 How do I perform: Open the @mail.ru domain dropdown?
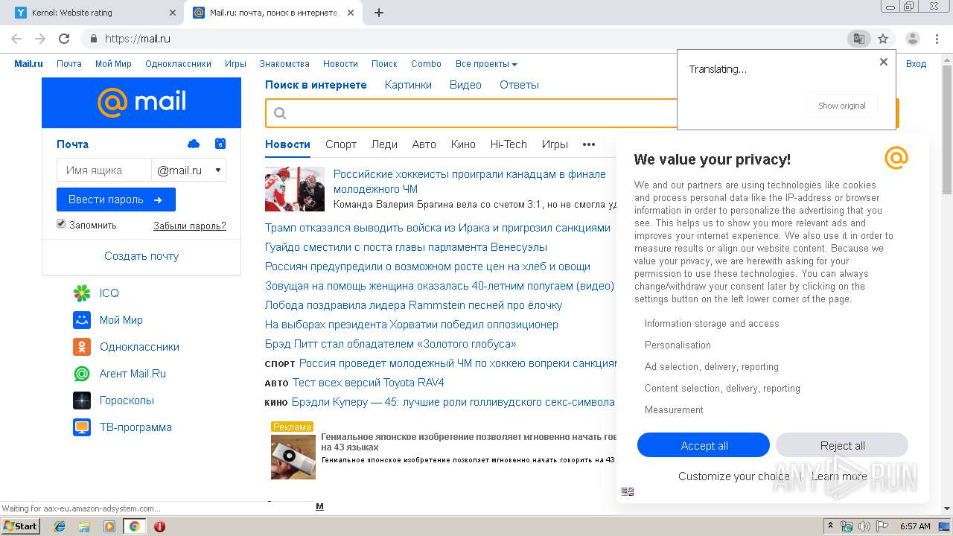point(189,170)
